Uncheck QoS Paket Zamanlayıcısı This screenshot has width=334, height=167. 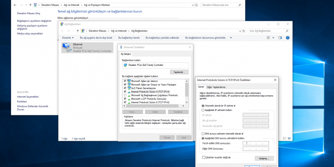click(125, 88)
